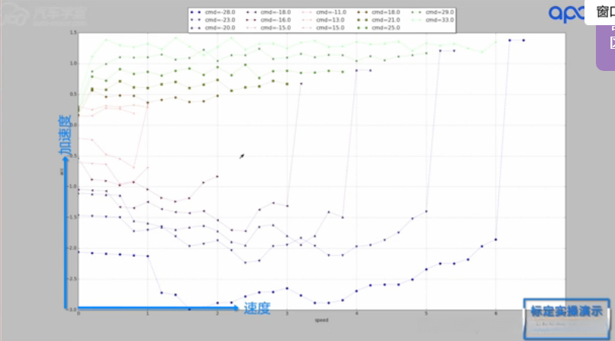Image resolution: width=615 pixels, height=341 pixels.
Task: Click the "speed" x-axis label
Action: pyautogui.click(x=321, y=320)
